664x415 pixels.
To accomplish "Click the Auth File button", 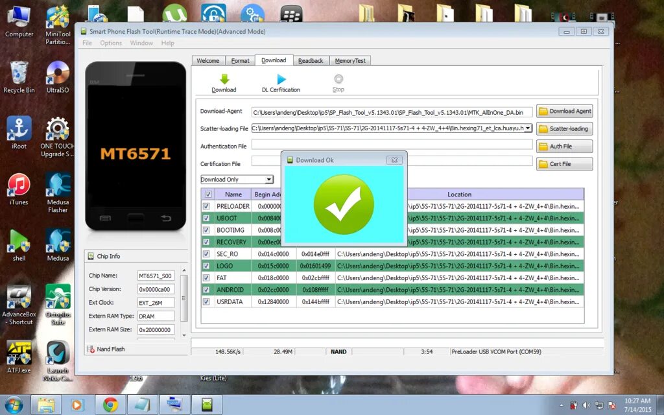I will pyautogui.click(x=565, y=146).
